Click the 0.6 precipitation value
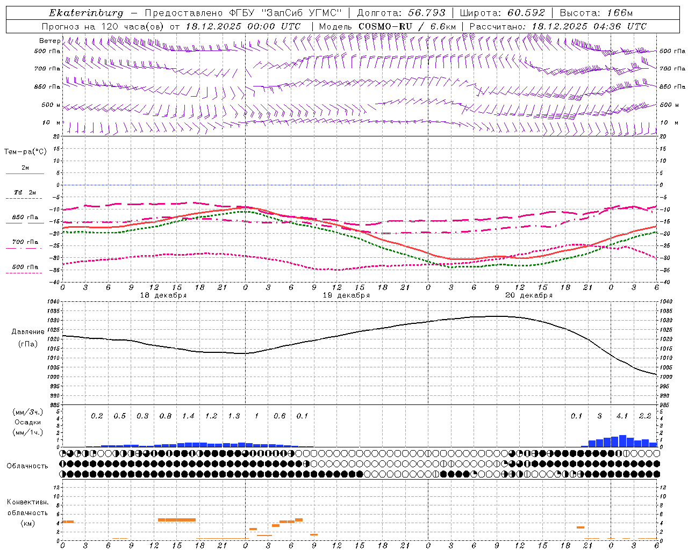 279,416
